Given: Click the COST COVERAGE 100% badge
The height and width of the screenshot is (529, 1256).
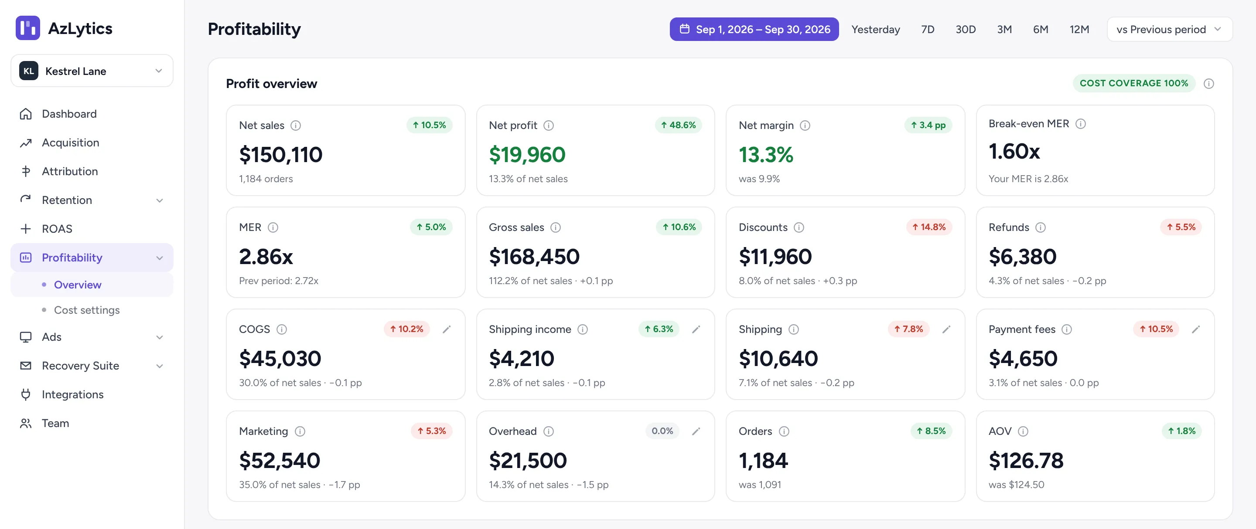Looking at the screenshot, I should pyautogui.click(x=1133, y=83).
